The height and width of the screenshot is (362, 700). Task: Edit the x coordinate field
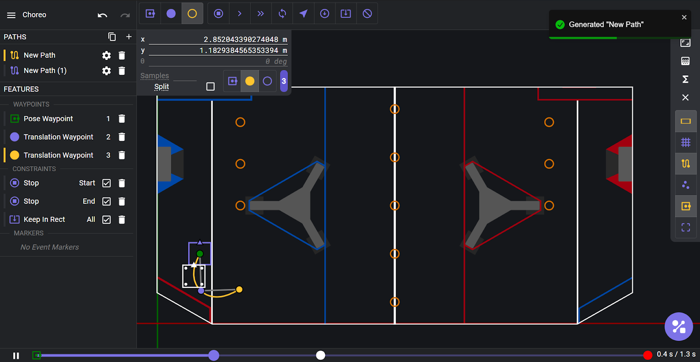pyautogui.click(x=218, y=39)
